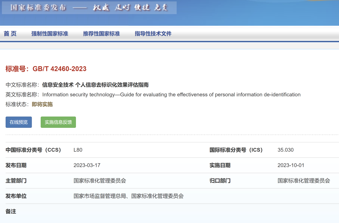Viewport: 339px width, 223px height.
Task: Click the publish date 2023-03-17
Action: 87,165
